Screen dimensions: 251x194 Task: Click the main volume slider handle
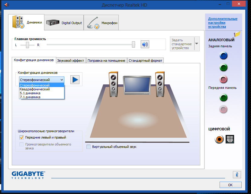134,44
